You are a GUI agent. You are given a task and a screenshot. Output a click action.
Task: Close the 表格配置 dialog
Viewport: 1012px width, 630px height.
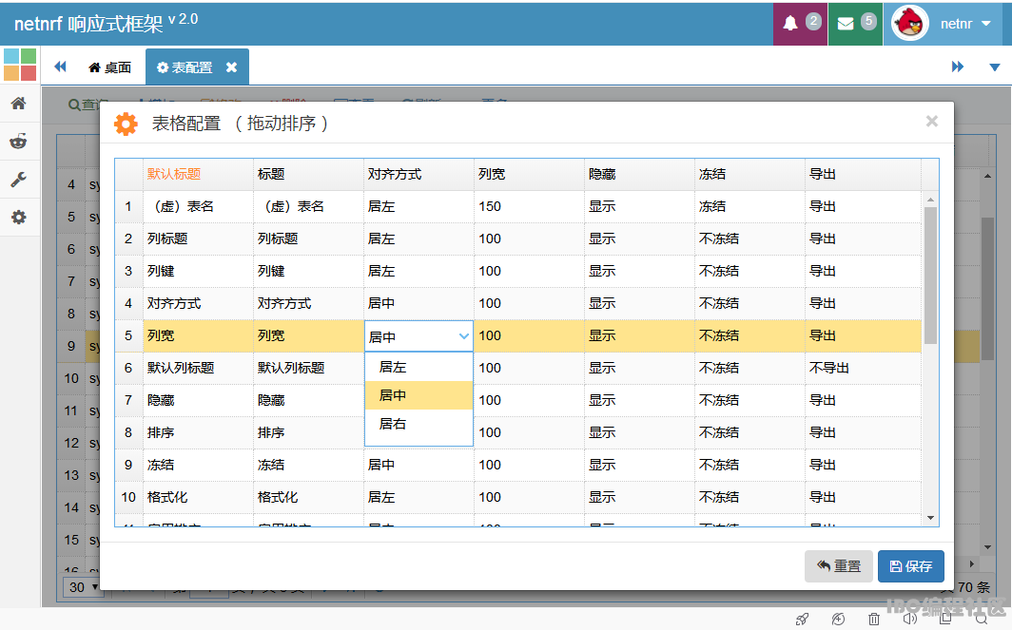(x=931, y=122)
